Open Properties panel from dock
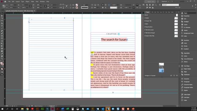The image size is (197, 111). click(187, 16)
